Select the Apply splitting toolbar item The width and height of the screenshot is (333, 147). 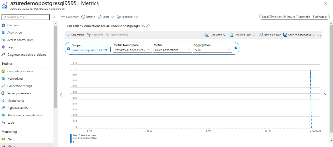coord(117,35)
